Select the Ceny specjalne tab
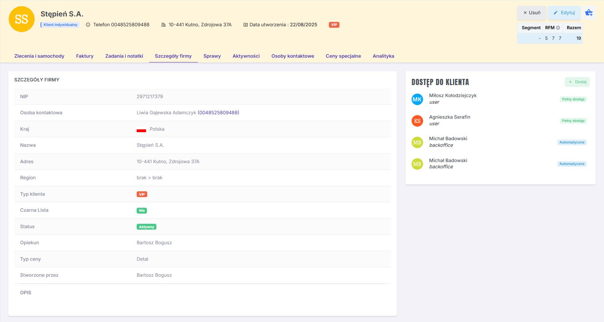 click(x=343, y=56)
